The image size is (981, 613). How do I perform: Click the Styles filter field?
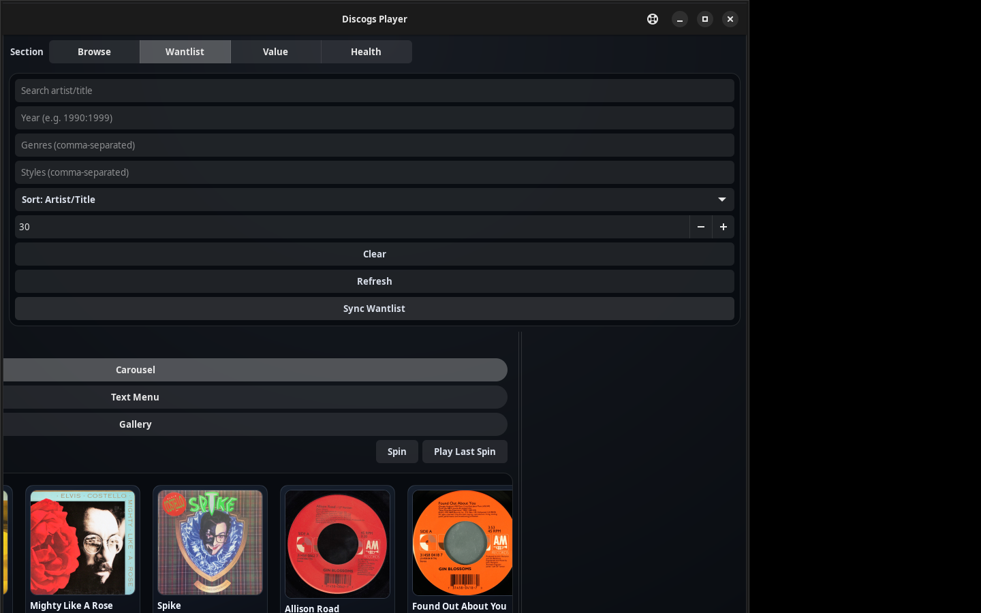(375, 172)
